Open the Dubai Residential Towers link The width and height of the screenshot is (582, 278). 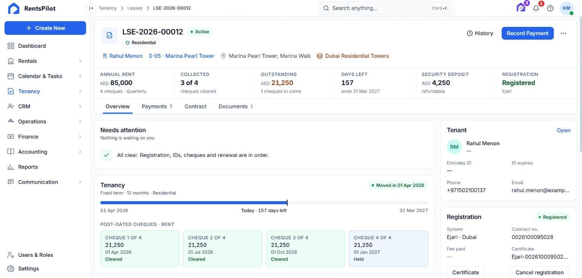(353, 56)
